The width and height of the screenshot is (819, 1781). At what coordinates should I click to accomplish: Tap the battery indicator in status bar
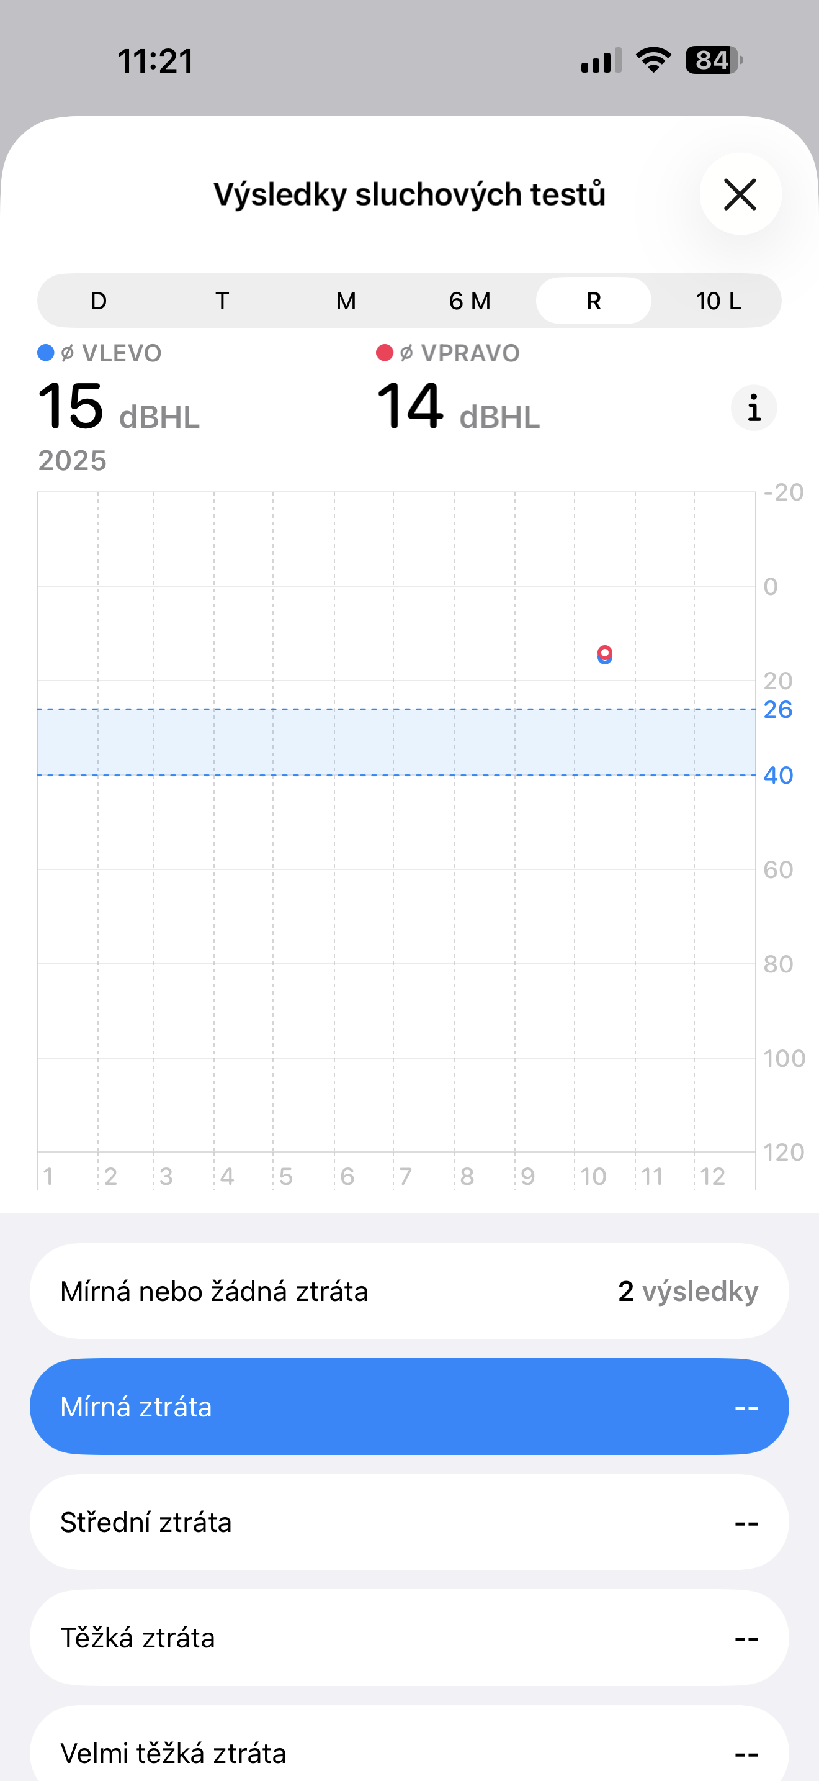(714, 60)
